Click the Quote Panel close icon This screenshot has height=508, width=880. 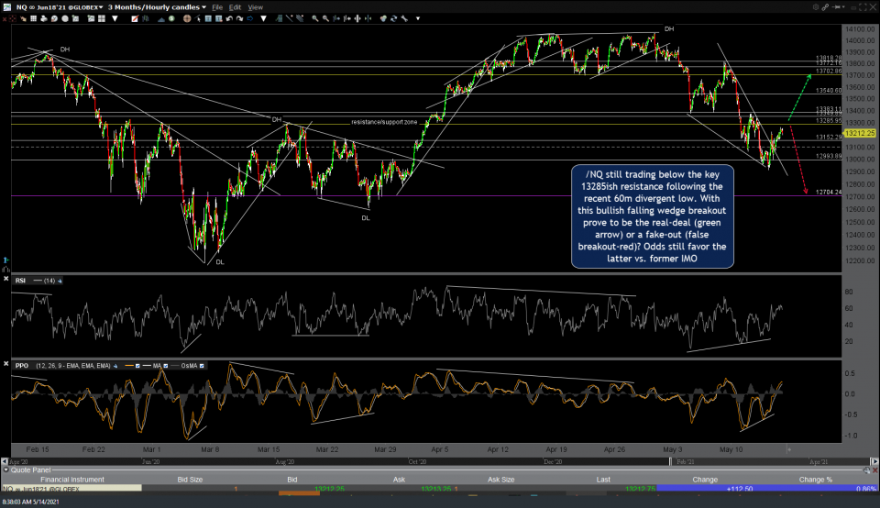coord(874,469)
